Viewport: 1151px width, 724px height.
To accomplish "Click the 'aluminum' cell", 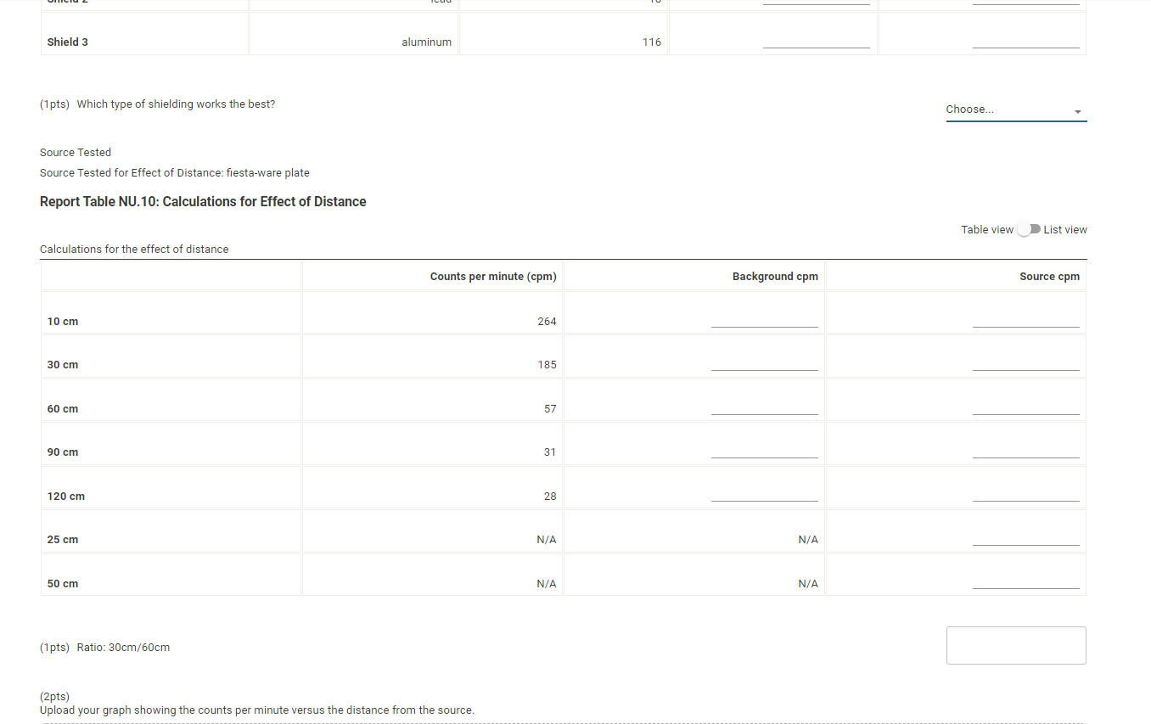I will (427, 42).
